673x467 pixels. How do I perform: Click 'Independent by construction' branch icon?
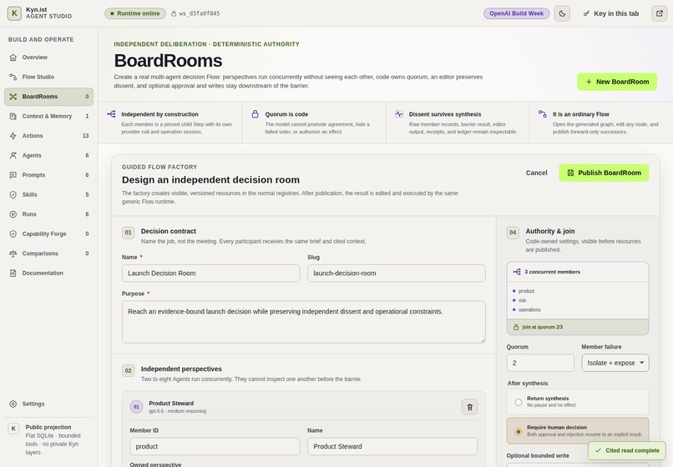coord(111,114)
